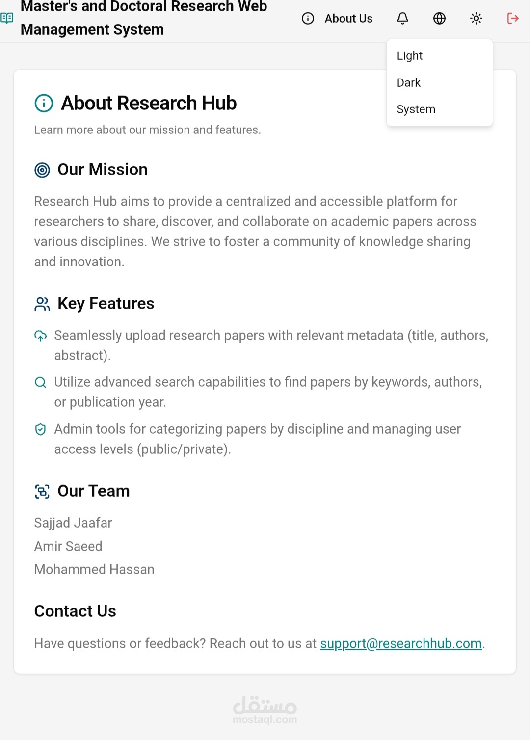Click the Key Features users icon

pyautogui.click(x=42, y=304)
